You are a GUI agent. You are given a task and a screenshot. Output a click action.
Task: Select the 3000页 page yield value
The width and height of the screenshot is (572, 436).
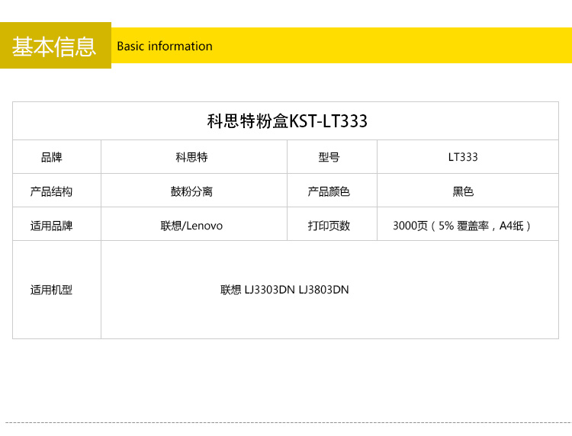462,226
